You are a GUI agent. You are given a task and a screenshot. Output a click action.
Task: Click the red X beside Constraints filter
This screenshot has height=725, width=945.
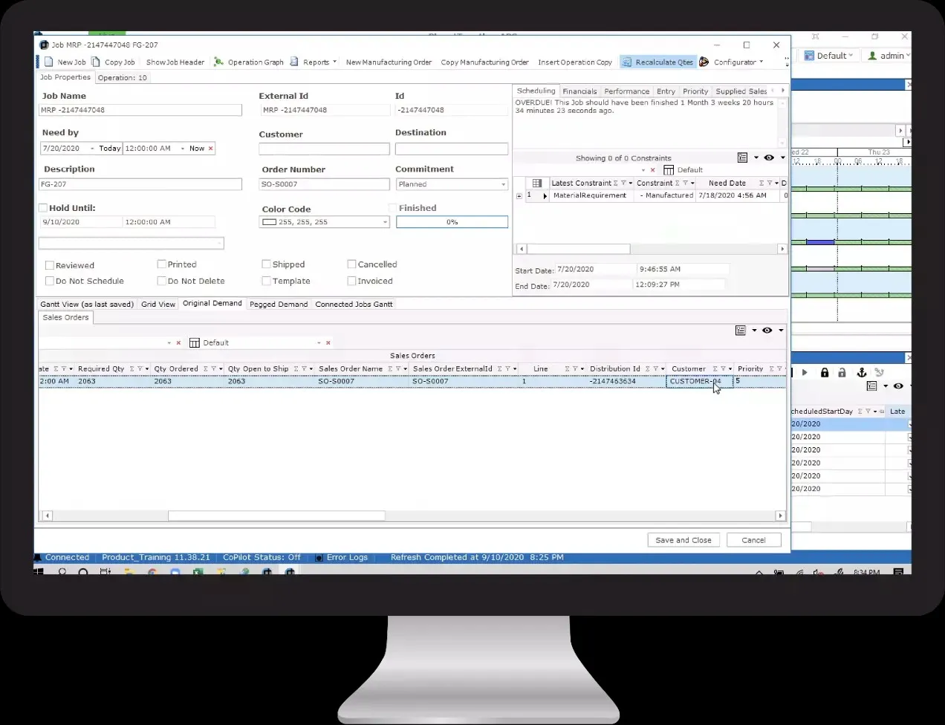pyautogui.click(x=652, y=170)
